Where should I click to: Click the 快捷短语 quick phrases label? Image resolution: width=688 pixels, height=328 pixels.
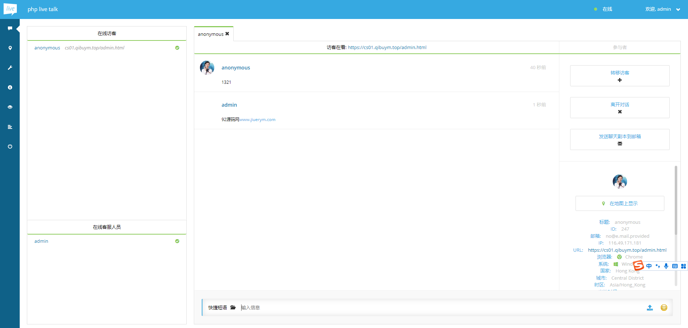pos(218,308)
